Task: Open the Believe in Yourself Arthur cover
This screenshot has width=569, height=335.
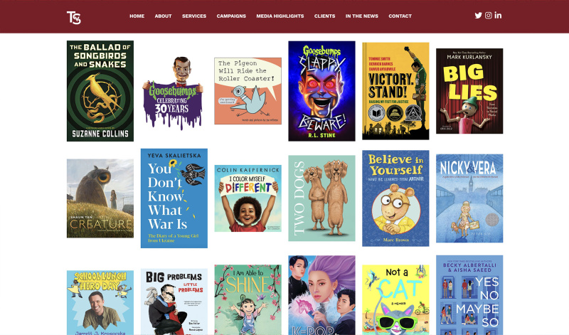Action: point(395,198)
